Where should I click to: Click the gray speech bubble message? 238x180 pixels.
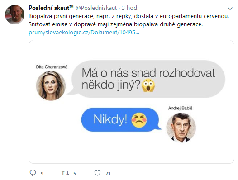click(147, 79)
